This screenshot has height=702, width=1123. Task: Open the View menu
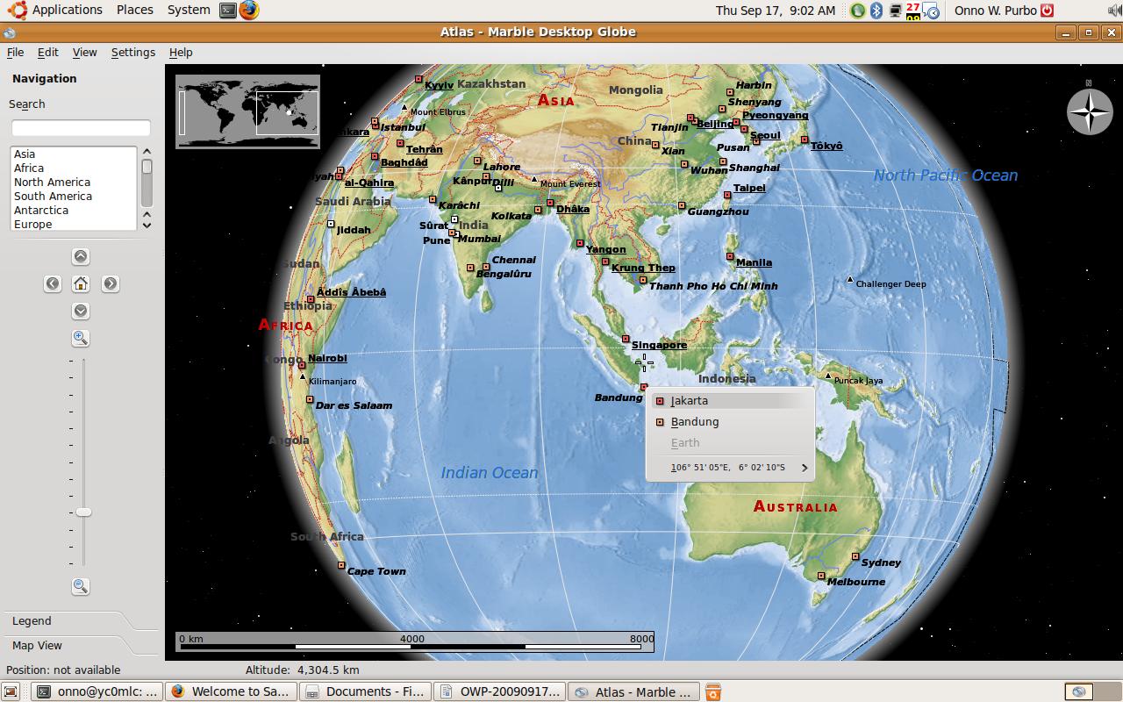(84, 53)
